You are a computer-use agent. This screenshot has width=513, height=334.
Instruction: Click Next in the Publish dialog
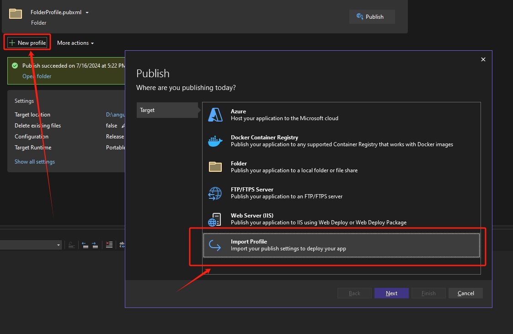click(x=391, y=293)
